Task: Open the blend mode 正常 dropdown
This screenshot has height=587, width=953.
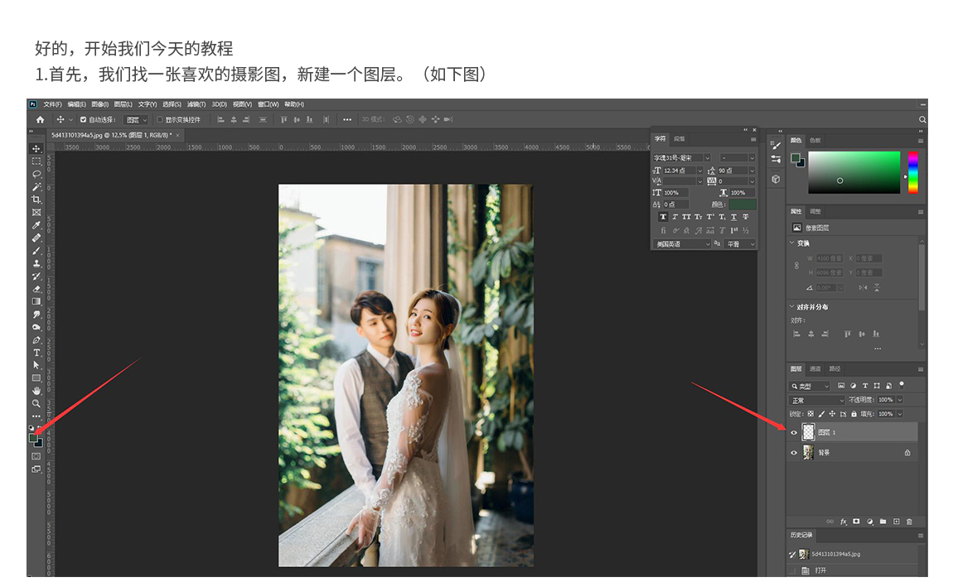Action: tap(816, 401)
